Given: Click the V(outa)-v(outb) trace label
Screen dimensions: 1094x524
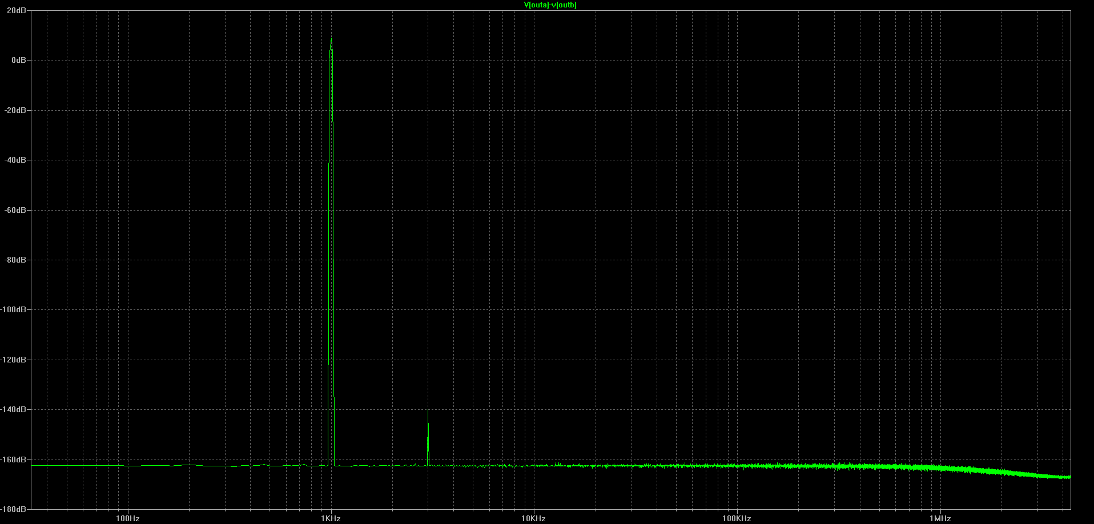Looking at the screenshot, I should click(x=550, y=5).
